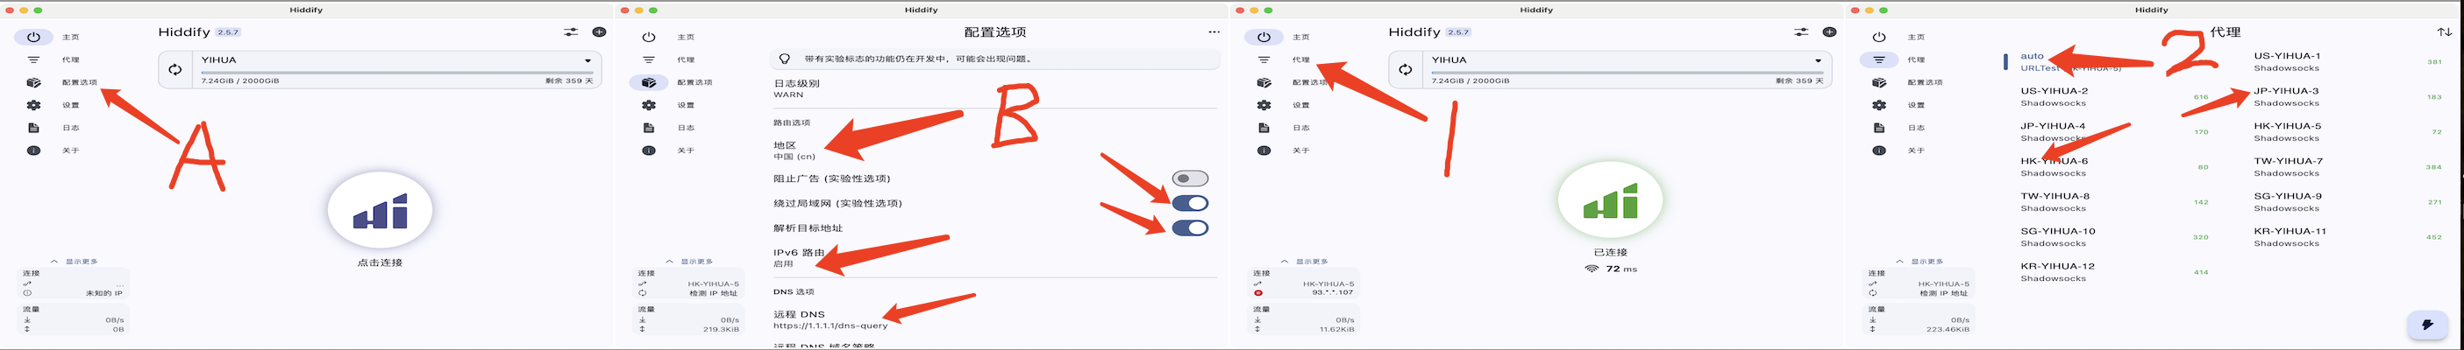Run delay test with the lightning button

2426,325
